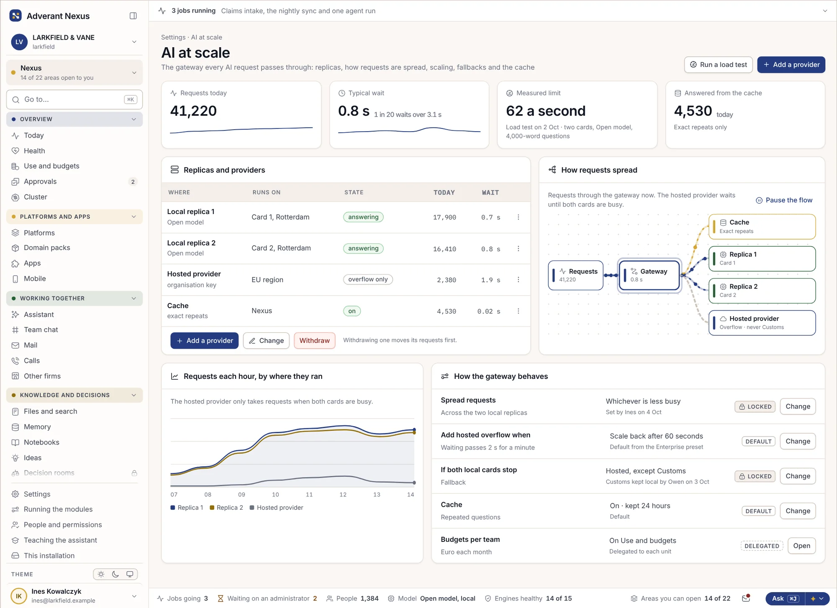Screen dimensions: 837x608
Task: Open the row menu for Hosted provider
Action: point(518,279)
